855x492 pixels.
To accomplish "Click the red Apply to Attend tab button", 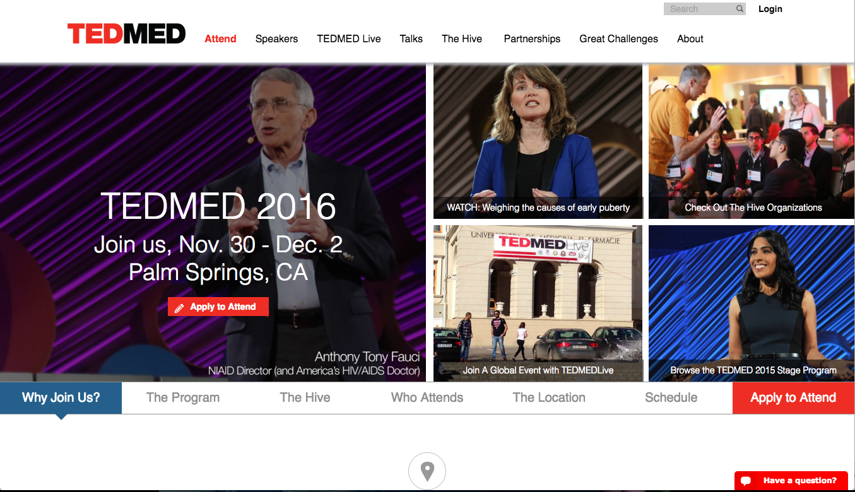I will tap(794, 398).
